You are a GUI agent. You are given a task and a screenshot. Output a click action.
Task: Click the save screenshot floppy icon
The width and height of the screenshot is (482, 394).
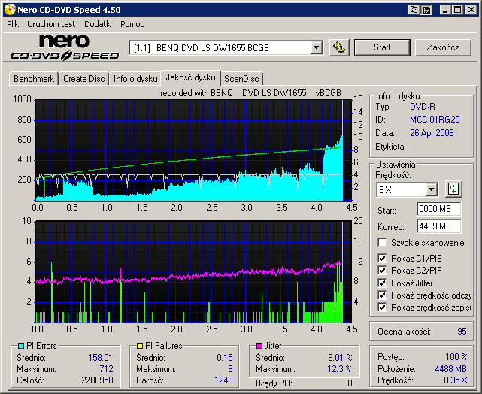(x=426, y=10)
